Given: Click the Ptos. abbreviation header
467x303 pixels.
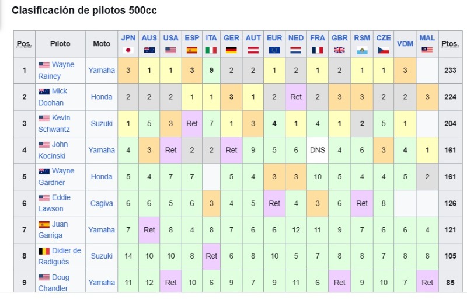Looking at the screenshot, I should click(x=450, y=44).
